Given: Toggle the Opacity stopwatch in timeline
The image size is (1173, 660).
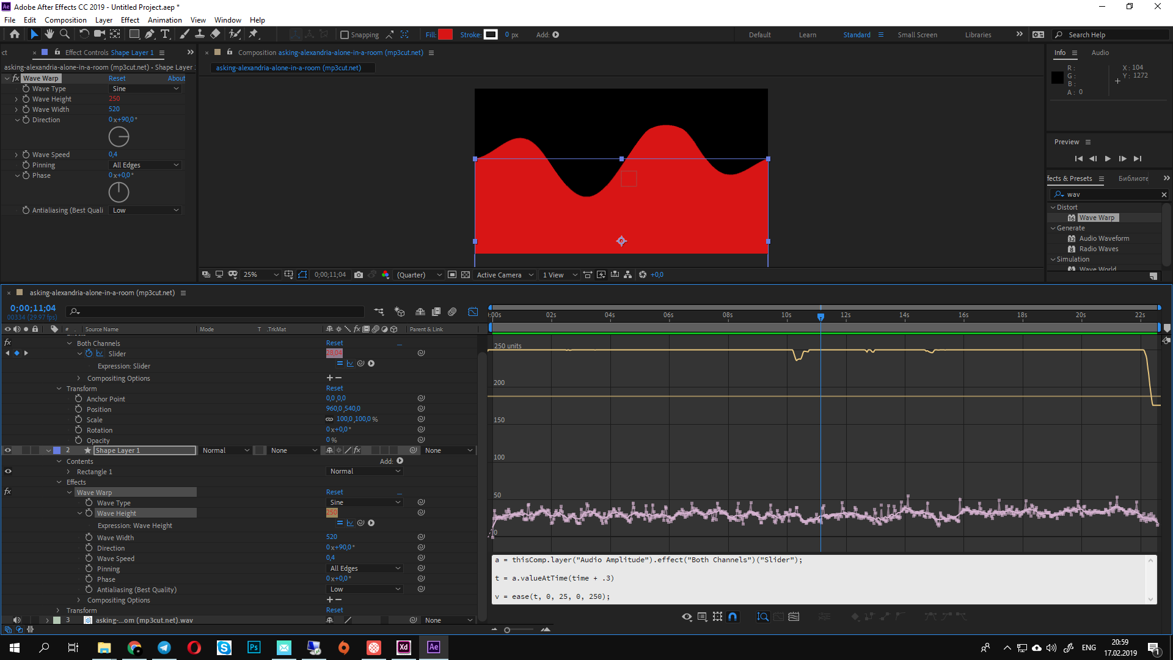Looking at the screenshot, I should pyautogui.click(x=79, y=440).
